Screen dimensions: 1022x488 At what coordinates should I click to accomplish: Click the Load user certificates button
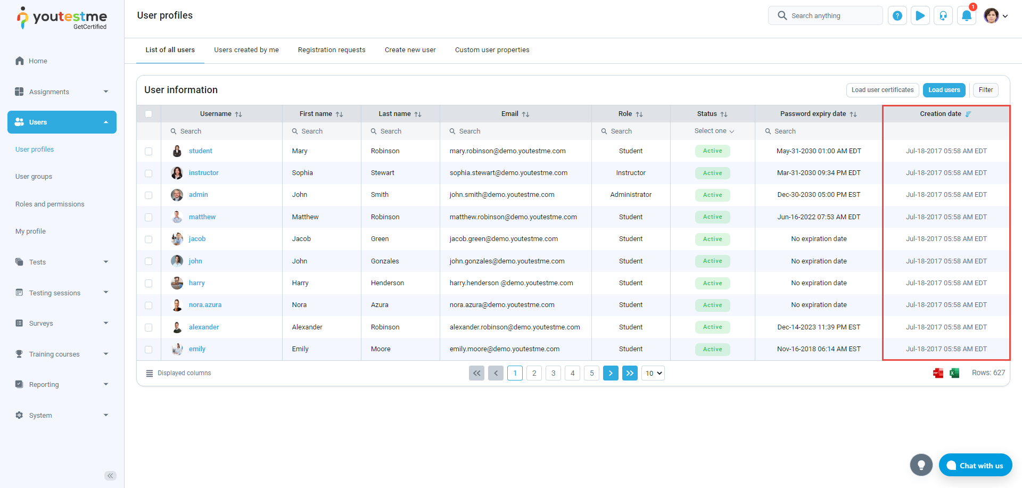pos(882,90)
